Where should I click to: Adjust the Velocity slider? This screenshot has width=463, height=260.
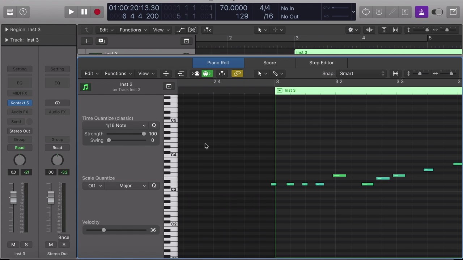click(116, 230)
